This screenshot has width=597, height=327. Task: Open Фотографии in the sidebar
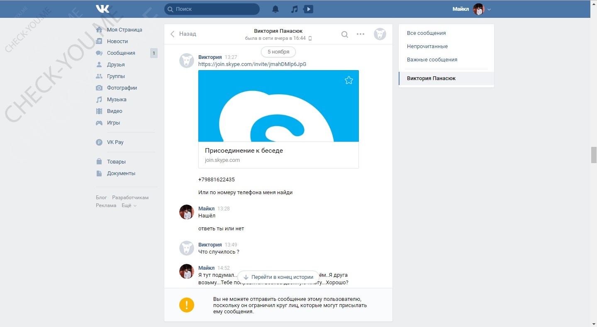pos(122,88)
